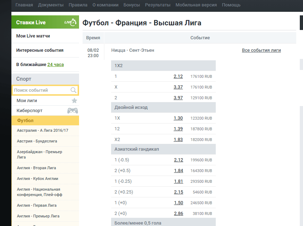Screen dimensions: 303x226
Task: Click odds 3.37 for draw X
Action: tap(178, 87)
